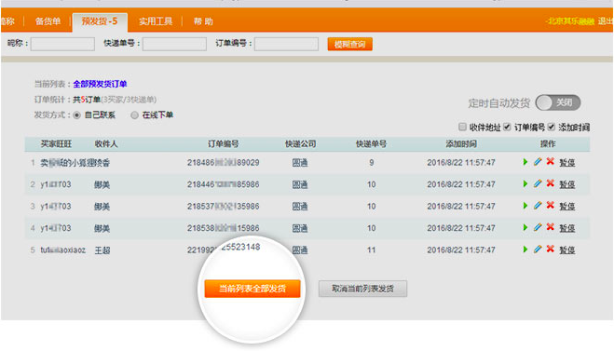Click red delete X in row 4
The image size is (614, 351).
[x=550, y=227]
